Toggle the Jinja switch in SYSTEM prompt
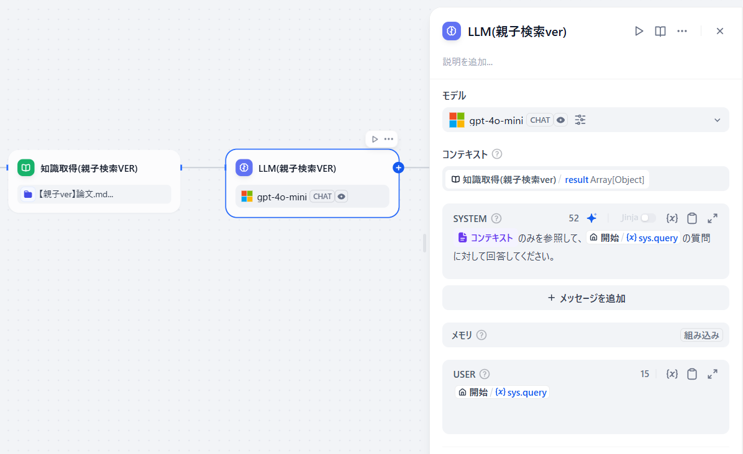This screenshot has height=454, width=743. [648, 218]
